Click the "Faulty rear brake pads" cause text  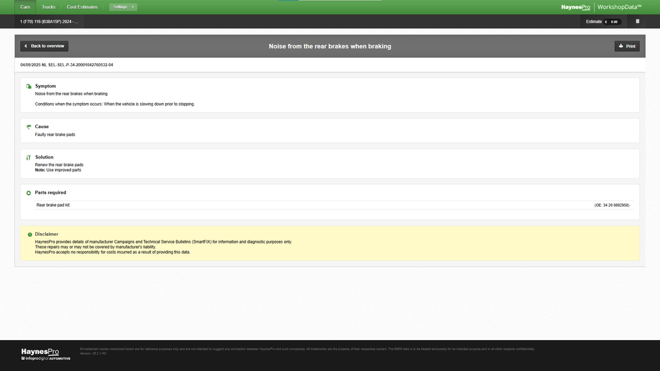(55, 135)
